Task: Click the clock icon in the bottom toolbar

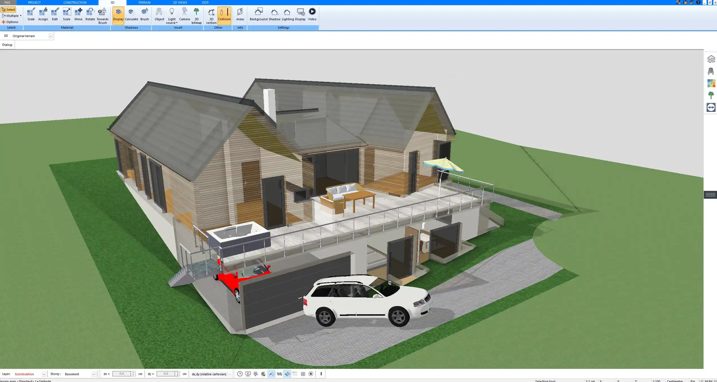Action: point(240,374)
